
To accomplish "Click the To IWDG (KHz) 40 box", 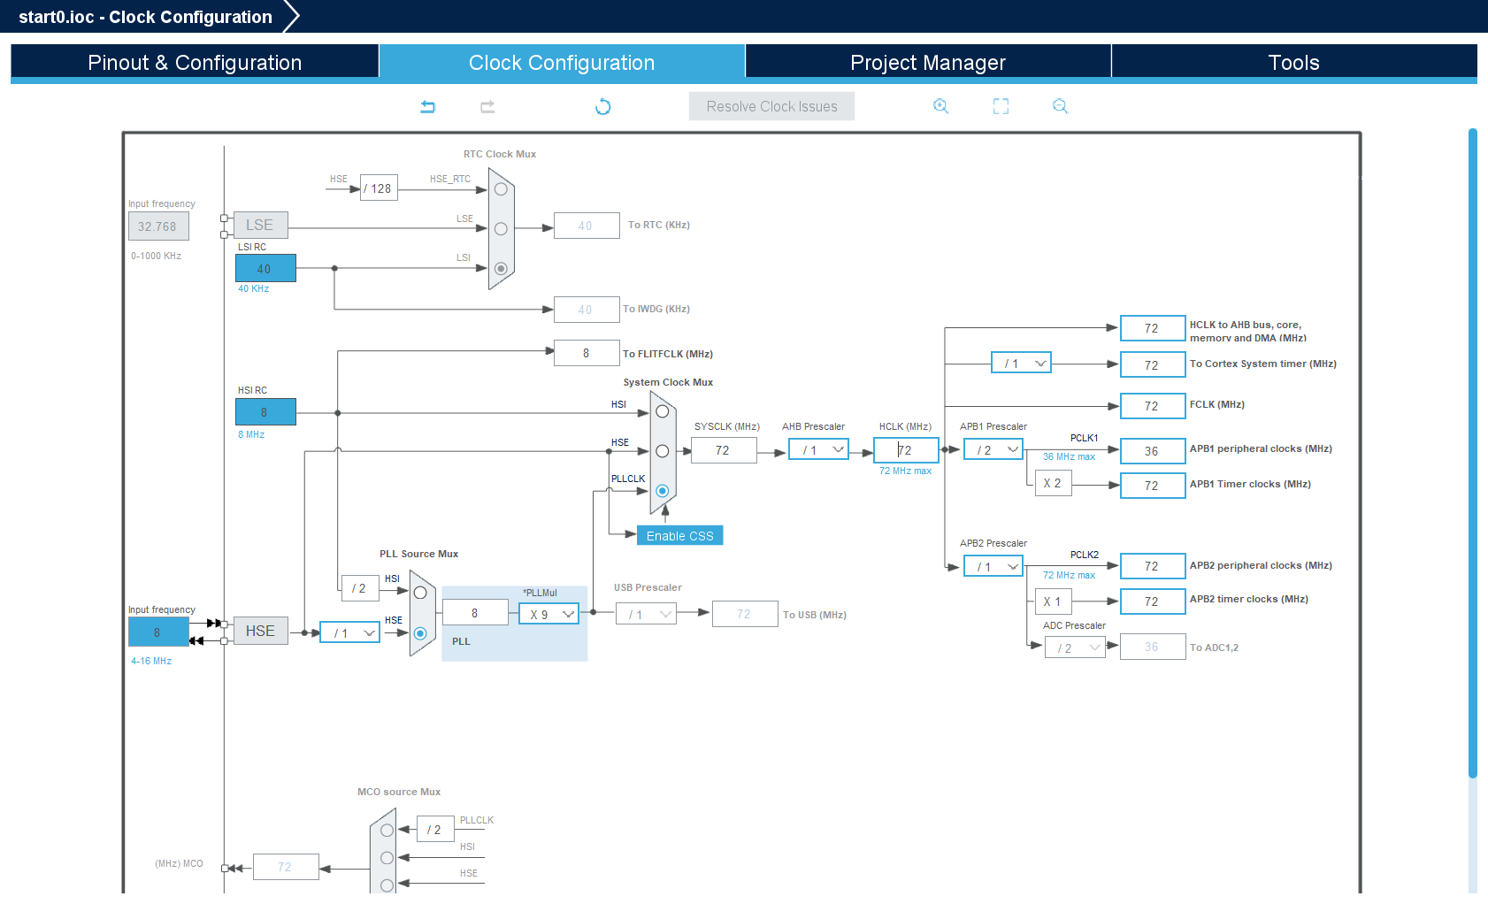I will (x=587, y=310).
